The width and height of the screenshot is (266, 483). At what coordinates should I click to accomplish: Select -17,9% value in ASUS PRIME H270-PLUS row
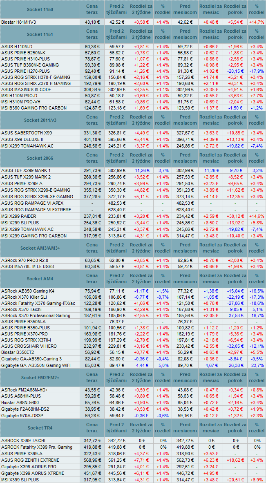pyautogui.click(x=257, y=71)
